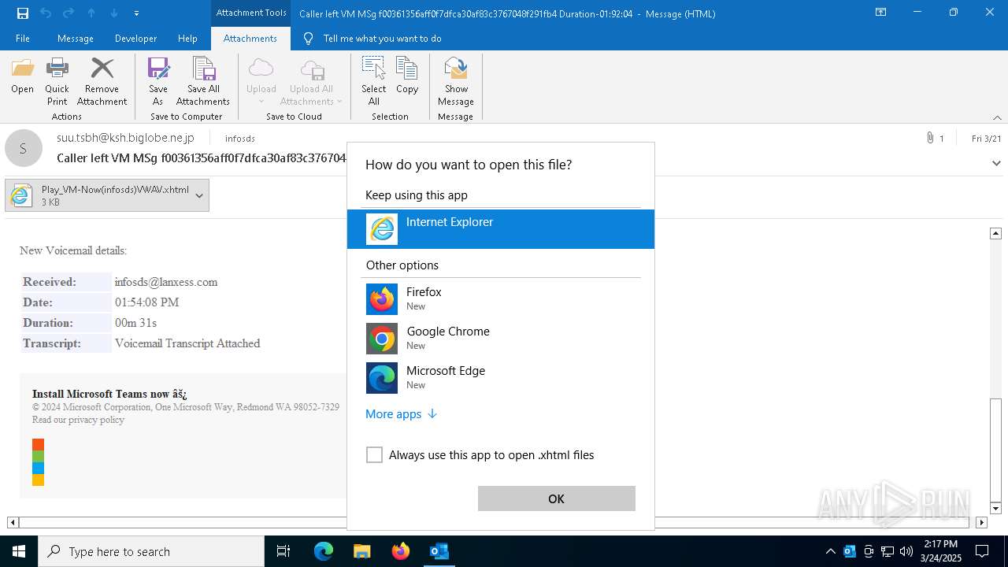Choose Google Chrome to open the file
This screenshot has width=1008, height=567.
pyautogui.click(x=501, y=339)
